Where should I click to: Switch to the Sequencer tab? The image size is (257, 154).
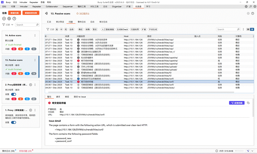point(68,6)
